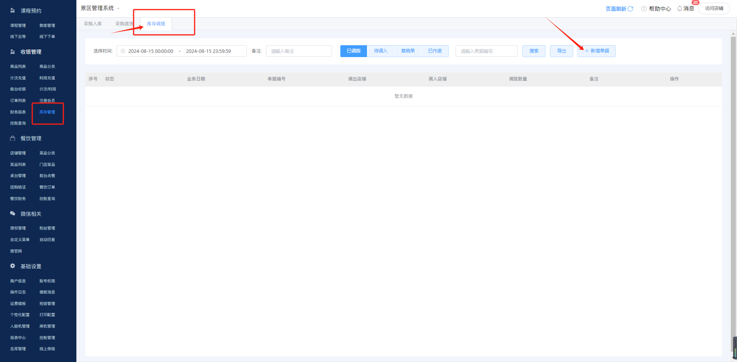Click the page refresh icon
Image resolution: width=737 pixels, height=362 pixels.
(x=630, y=9)
